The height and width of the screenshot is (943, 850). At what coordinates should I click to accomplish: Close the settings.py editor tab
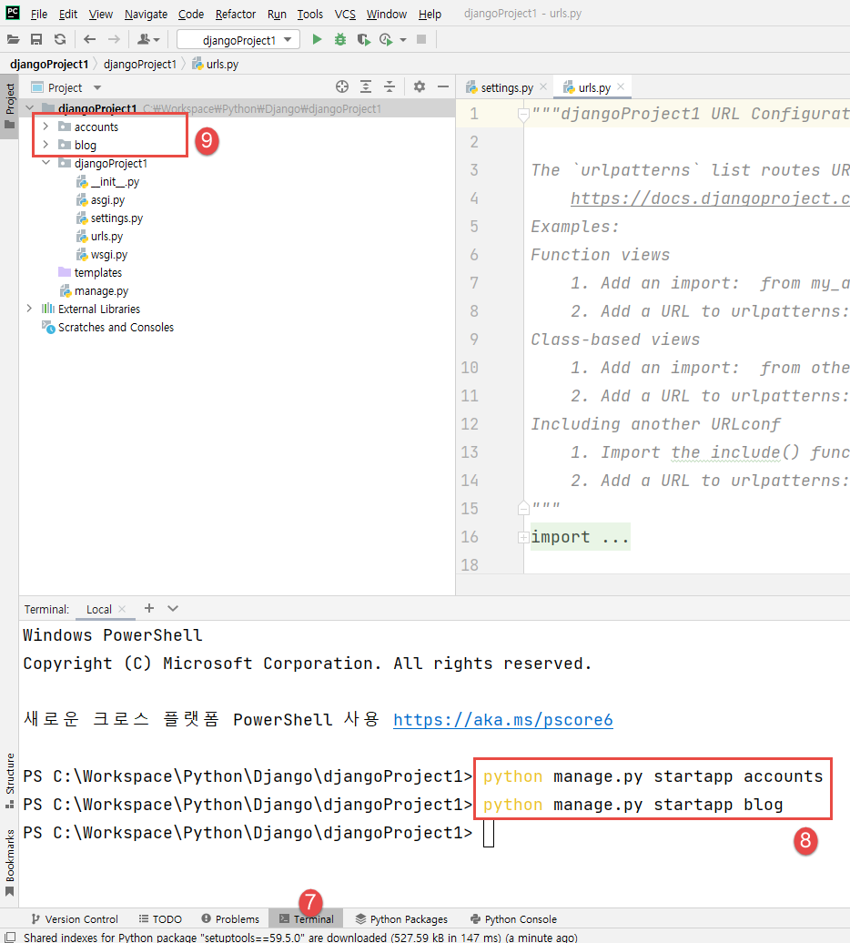pyautogui.click(x=543, y=86)
